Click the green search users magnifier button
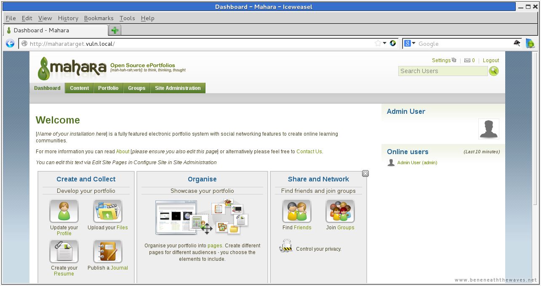 pos(494,71)
